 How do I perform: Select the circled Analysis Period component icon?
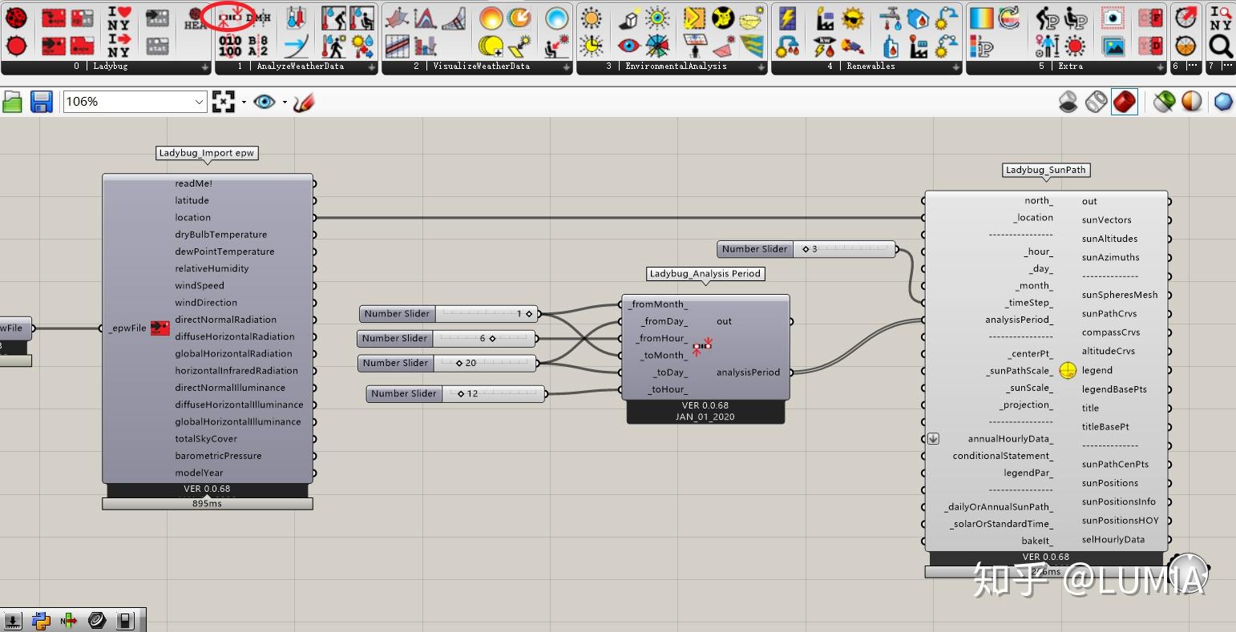[231, 17]
